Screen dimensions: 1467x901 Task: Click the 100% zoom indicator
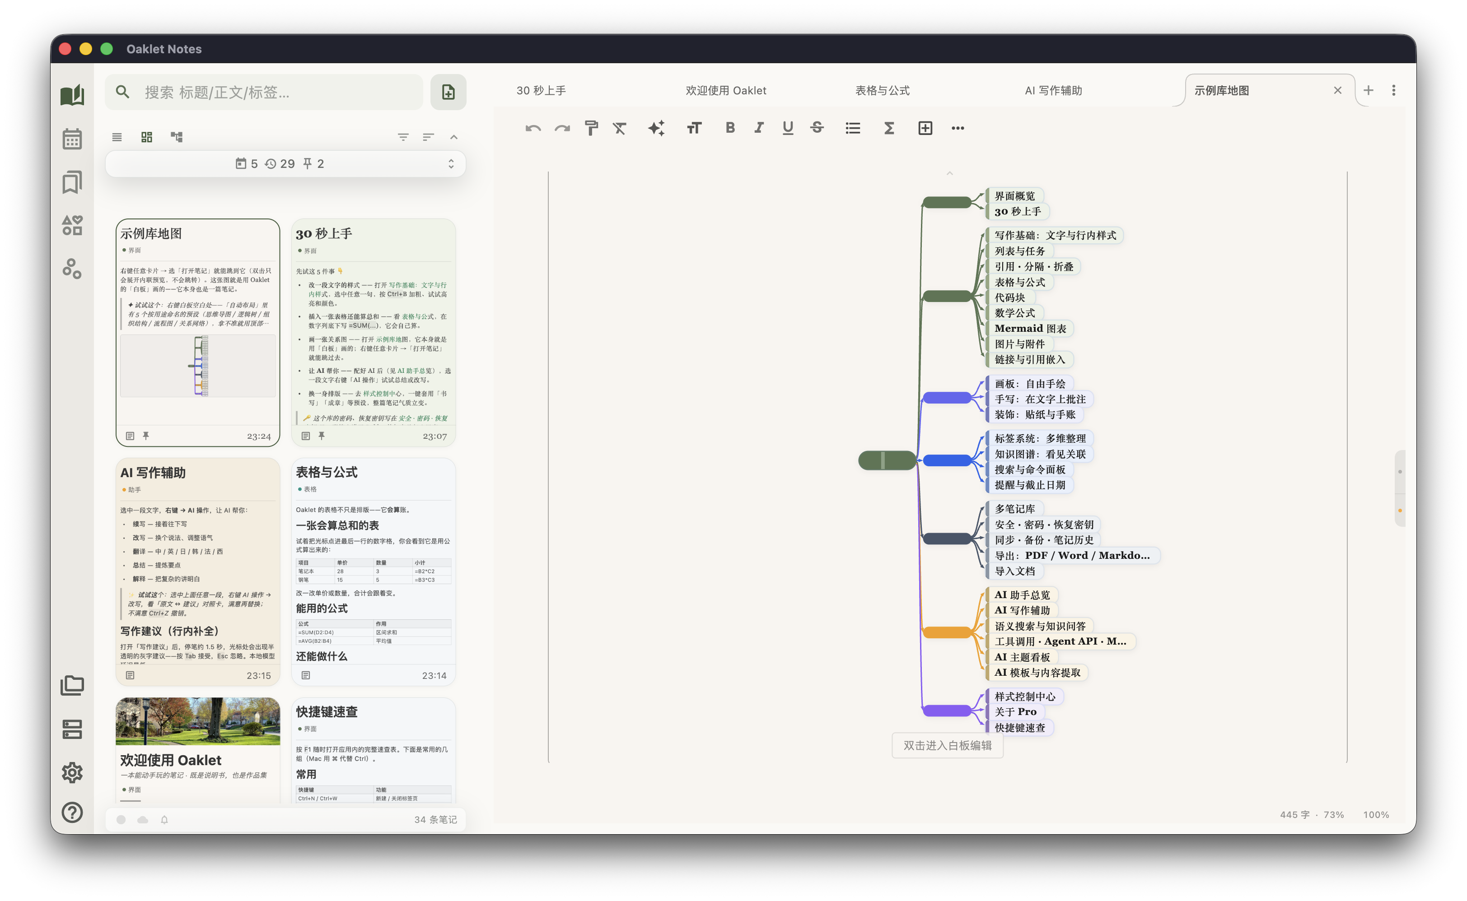point(1376,815)
